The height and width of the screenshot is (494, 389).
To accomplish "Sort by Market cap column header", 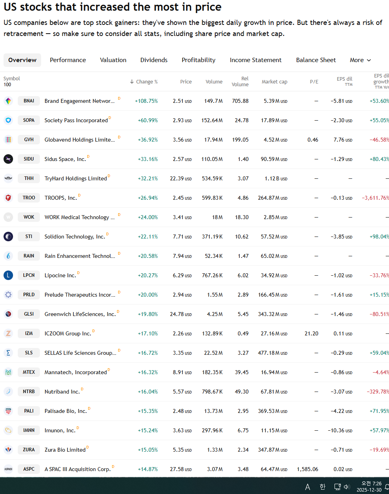I will (x=274, y=81).
